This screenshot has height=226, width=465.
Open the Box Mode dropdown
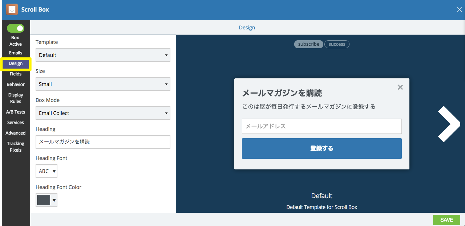(103, 113)
